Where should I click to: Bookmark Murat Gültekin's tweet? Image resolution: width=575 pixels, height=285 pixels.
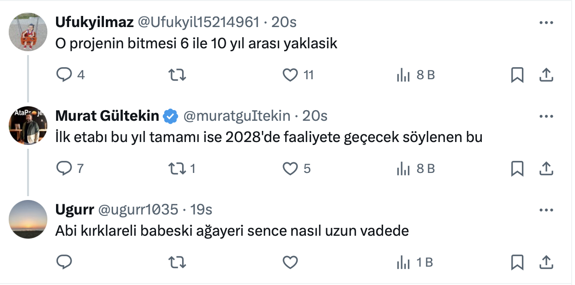(x=517, y=169)
